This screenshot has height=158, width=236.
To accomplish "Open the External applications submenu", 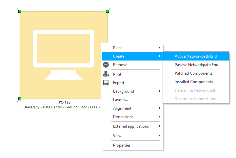I will point(132,126).
